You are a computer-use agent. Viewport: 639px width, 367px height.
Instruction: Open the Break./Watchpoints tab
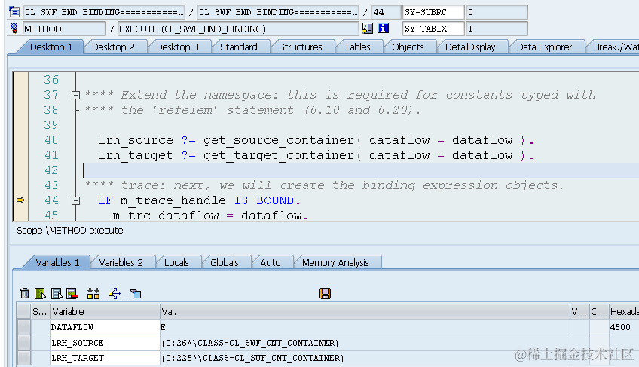615,47
